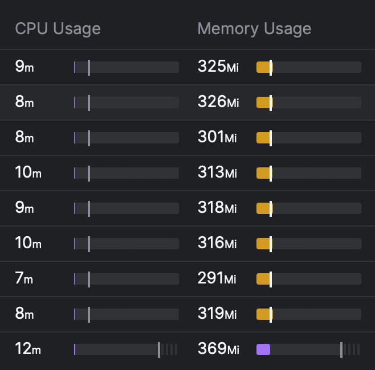
Task: Click the 326Mi memory reading
Action: click(218, 102)
